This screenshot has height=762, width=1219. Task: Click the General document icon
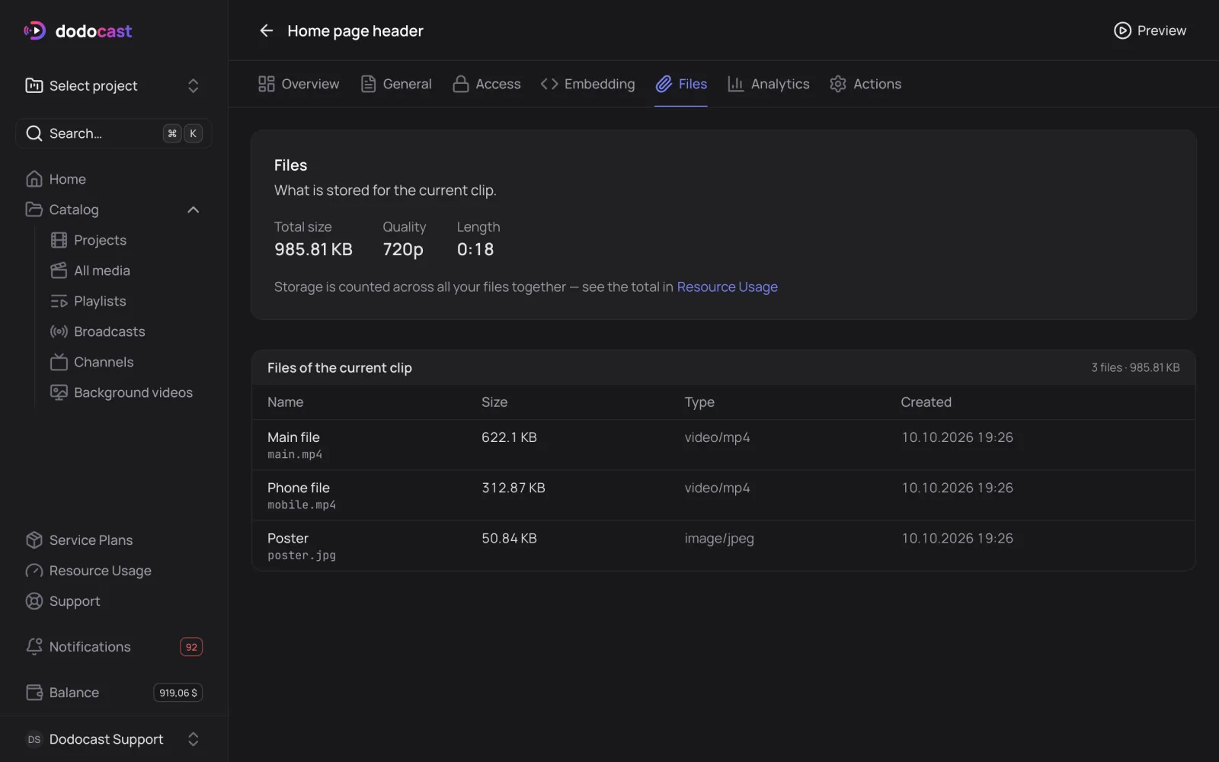(368, 84)
